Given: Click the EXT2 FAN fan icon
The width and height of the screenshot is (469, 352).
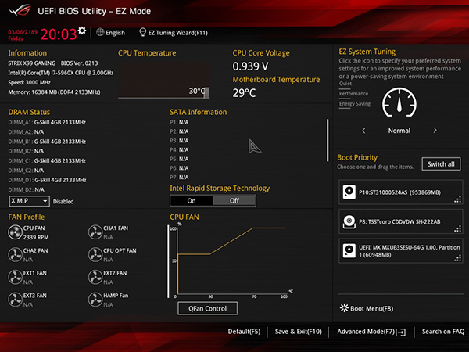Looking at the screenshot, I should pyautogui.click(x=95, y=277).
